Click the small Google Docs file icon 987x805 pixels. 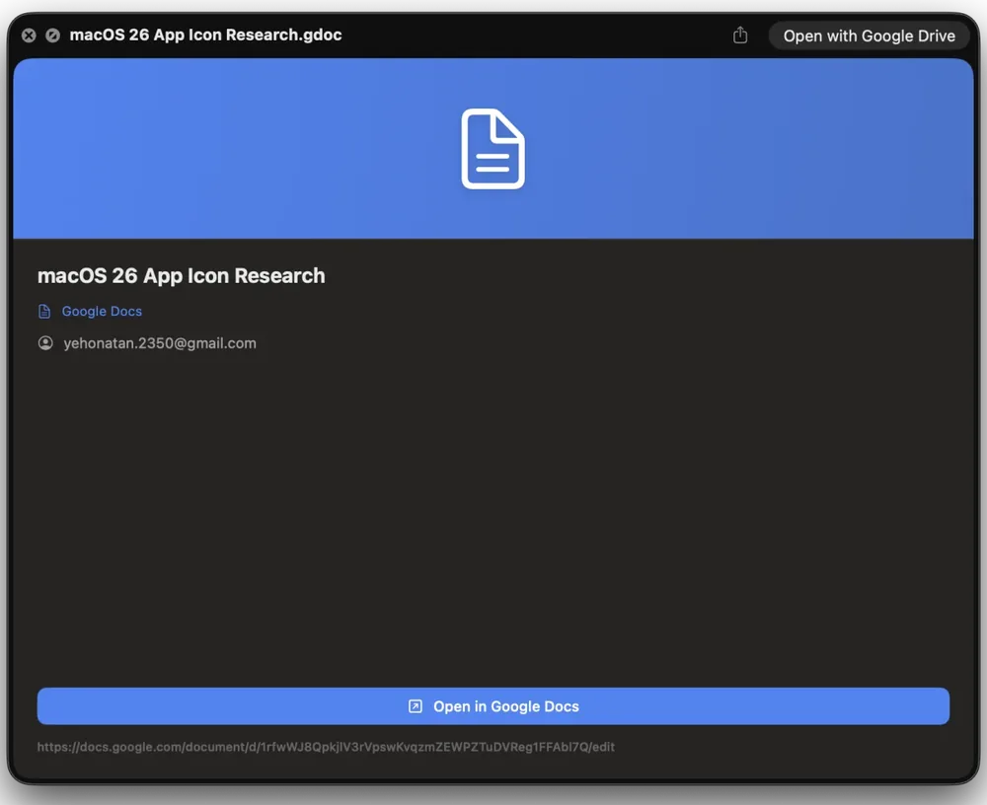click(44, 311)
